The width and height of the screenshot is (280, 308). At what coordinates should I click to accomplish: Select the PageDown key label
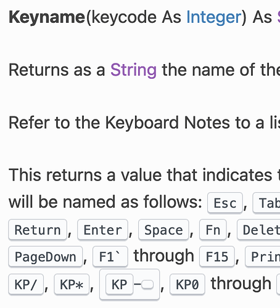pos(46,257)
